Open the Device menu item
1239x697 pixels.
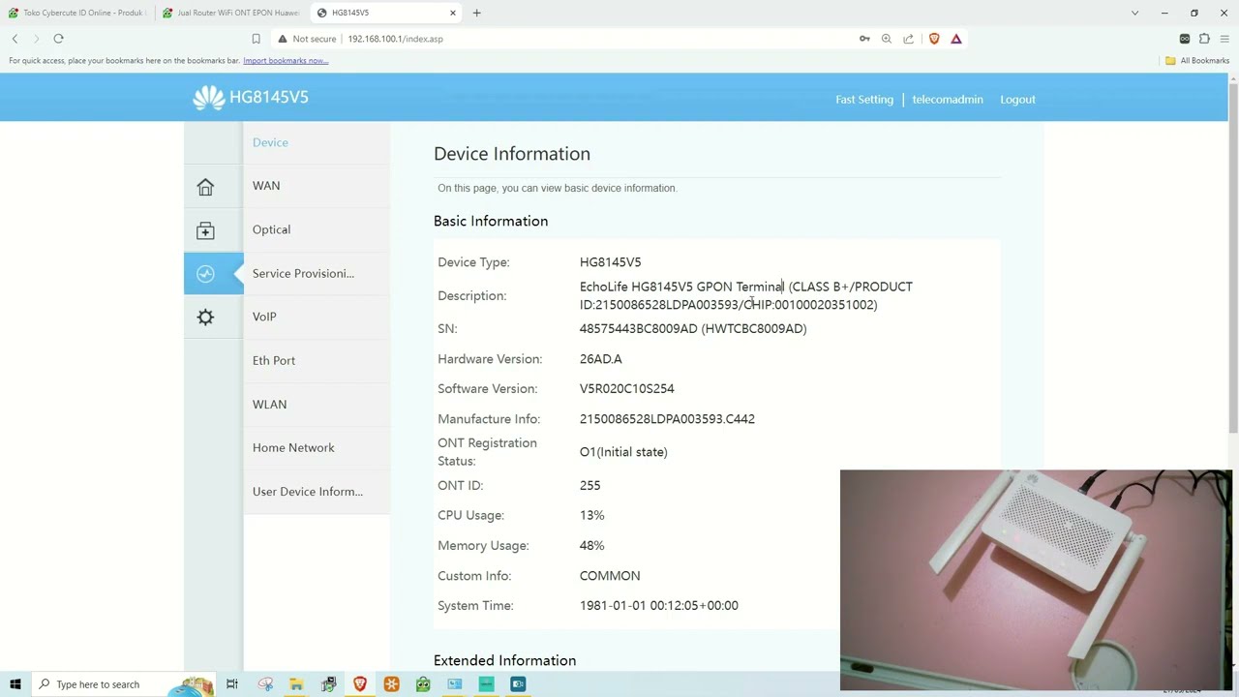(270, 142)
